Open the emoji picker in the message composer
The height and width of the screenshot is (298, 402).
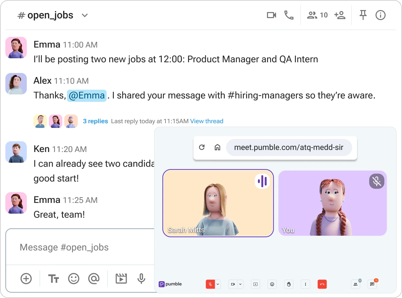coord(74,278)
